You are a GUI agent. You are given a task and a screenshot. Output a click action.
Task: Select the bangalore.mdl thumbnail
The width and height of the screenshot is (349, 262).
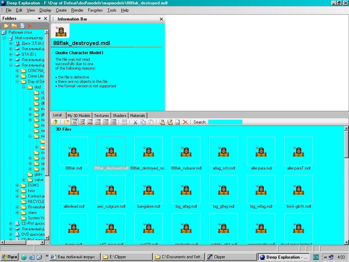coord(149,190)
